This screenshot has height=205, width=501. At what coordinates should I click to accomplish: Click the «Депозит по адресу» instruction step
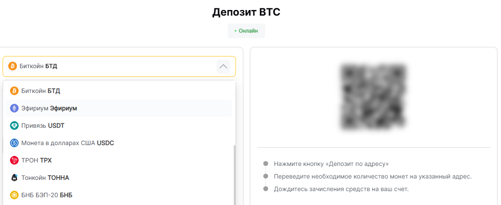coord(332,164)
